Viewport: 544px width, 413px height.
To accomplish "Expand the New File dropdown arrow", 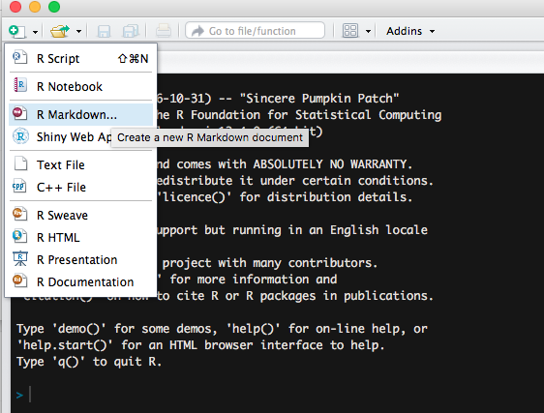I will click(35, 32).
